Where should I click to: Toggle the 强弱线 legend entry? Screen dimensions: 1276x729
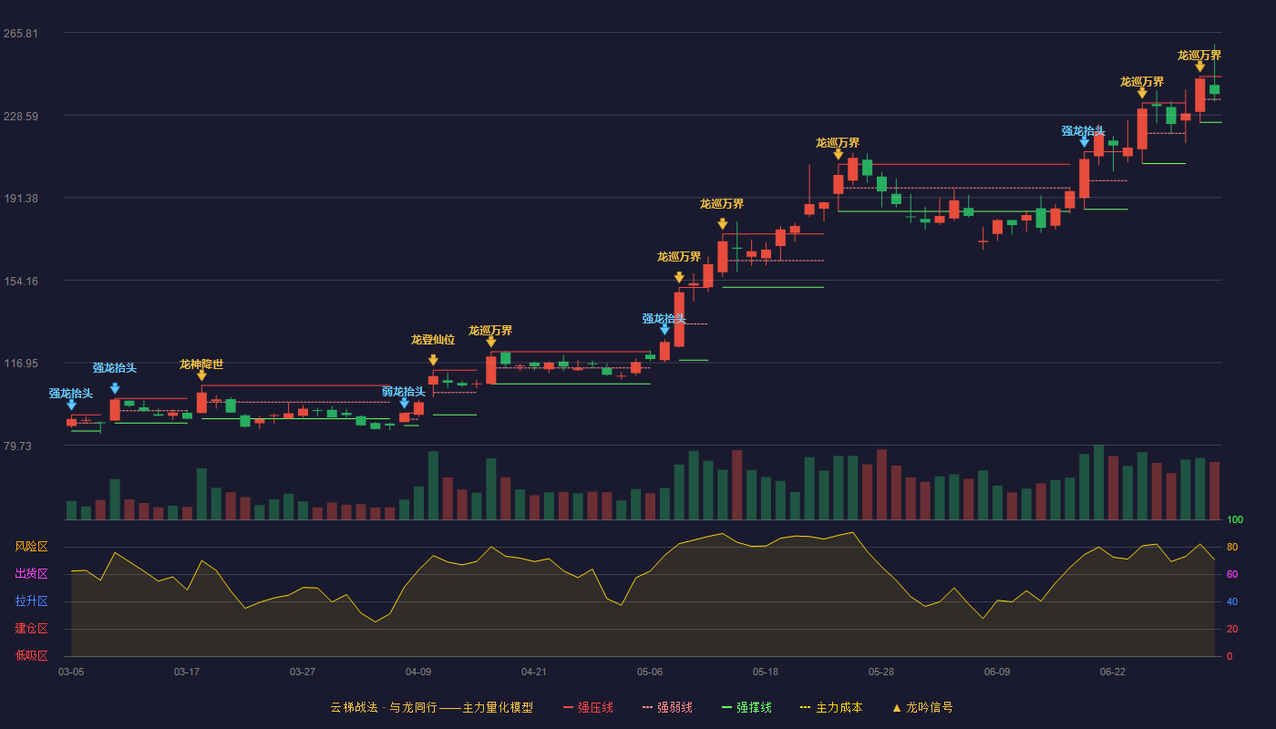click(667, 707)
